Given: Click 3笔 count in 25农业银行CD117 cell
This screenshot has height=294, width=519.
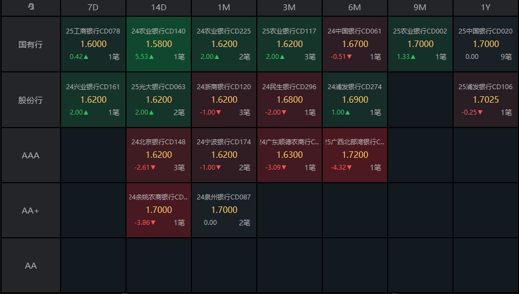Looking at the screenshot, I should coord(310,57).
